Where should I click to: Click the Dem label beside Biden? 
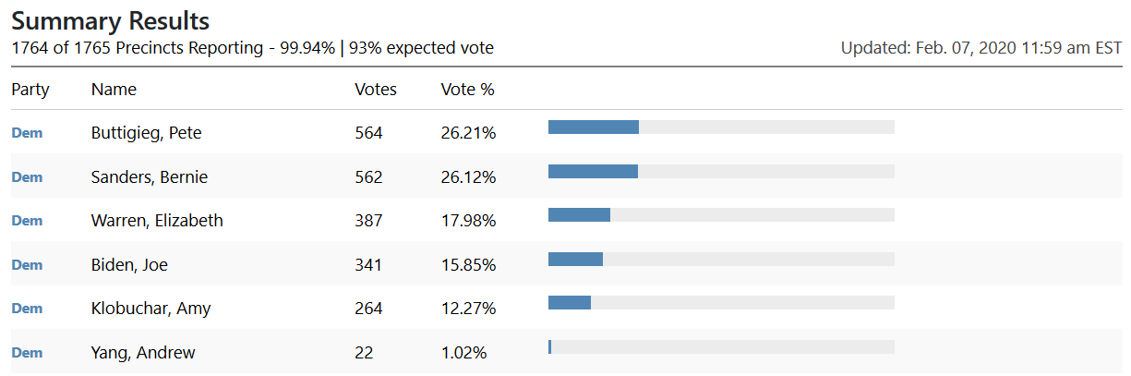click(x=27, y=265)
